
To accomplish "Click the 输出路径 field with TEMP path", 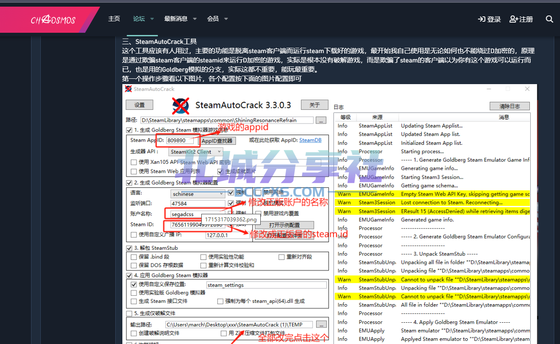I will tap(239, 324).
